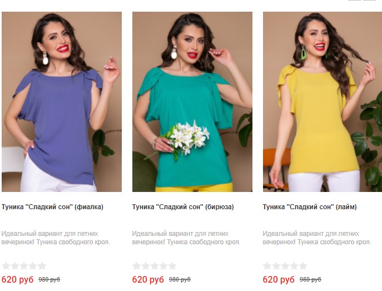Screen dimensions: 382x291
Task: Click the Туника "Сладкий сон" (лайм) title
Action: pos(310,207)
